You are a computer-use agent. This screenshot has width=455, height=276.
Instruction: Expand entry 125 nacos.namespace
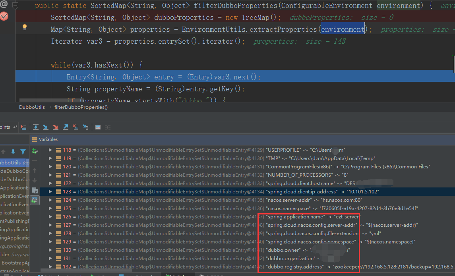click(50, 208)
